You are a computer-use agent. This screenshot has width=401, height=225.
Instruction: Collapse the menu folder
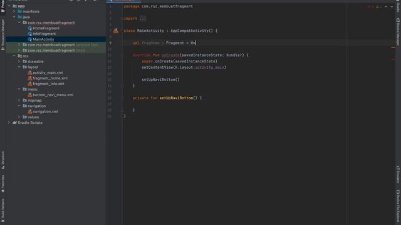[x=19, y=89]
